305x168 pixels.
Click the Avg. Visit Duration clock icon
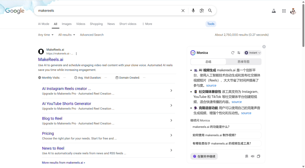coord(76,77)
